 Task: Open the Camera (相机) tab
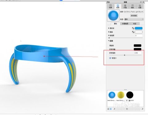click(133, 6)
